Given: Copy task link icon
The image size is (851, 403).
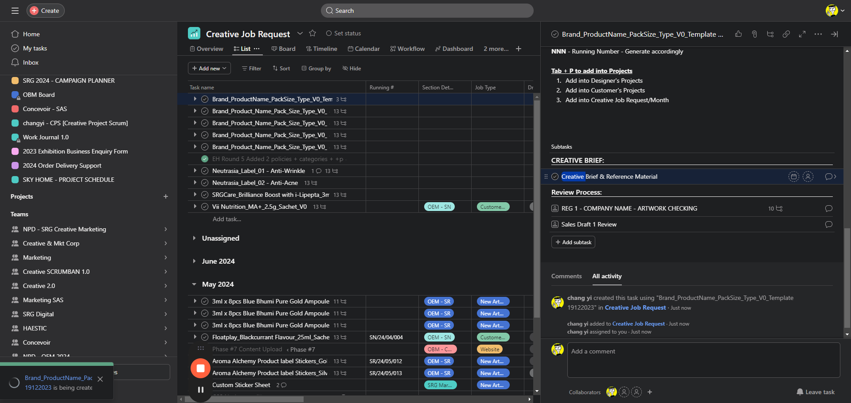Looking at the screenshot, I should tap(786, 34).
